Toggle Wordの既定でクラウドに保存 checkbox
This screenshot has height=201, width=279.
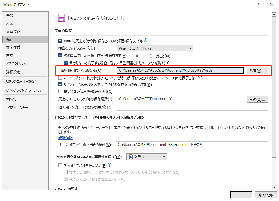[x=60, y=41]
